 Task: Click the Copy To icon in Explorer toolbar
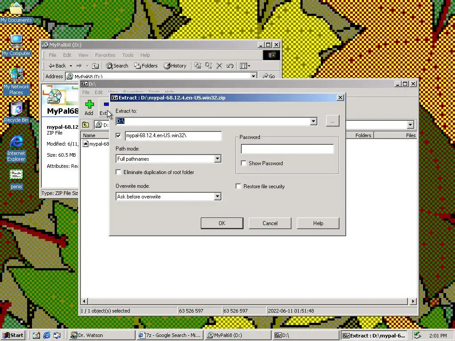(209, 66)
